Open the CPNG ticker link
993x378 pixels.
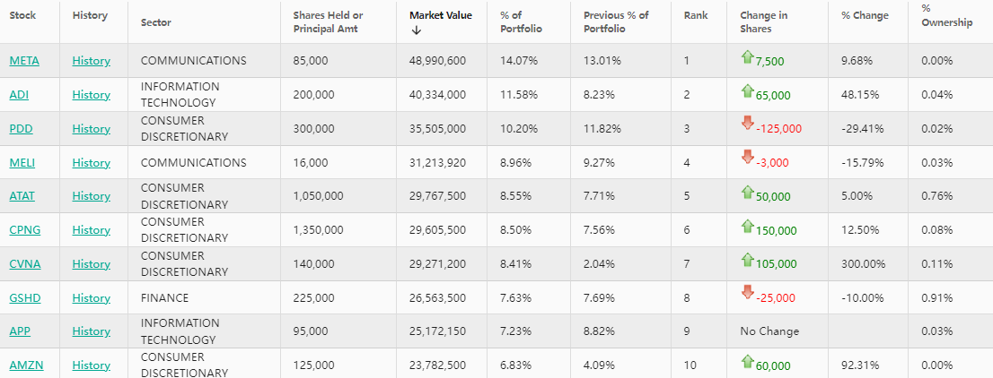24,230
